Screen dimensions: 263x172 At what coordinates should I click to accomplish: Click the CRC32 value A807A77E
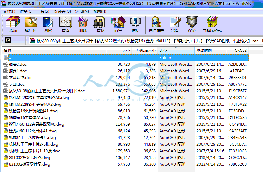238,84
